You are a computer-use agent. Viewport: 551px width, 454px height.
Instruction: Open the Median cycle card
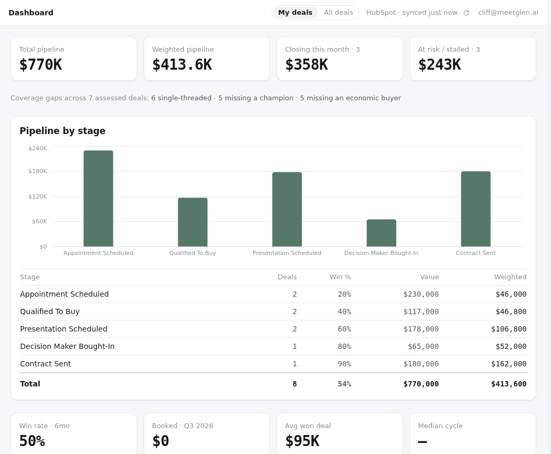[x=473, y=433]
